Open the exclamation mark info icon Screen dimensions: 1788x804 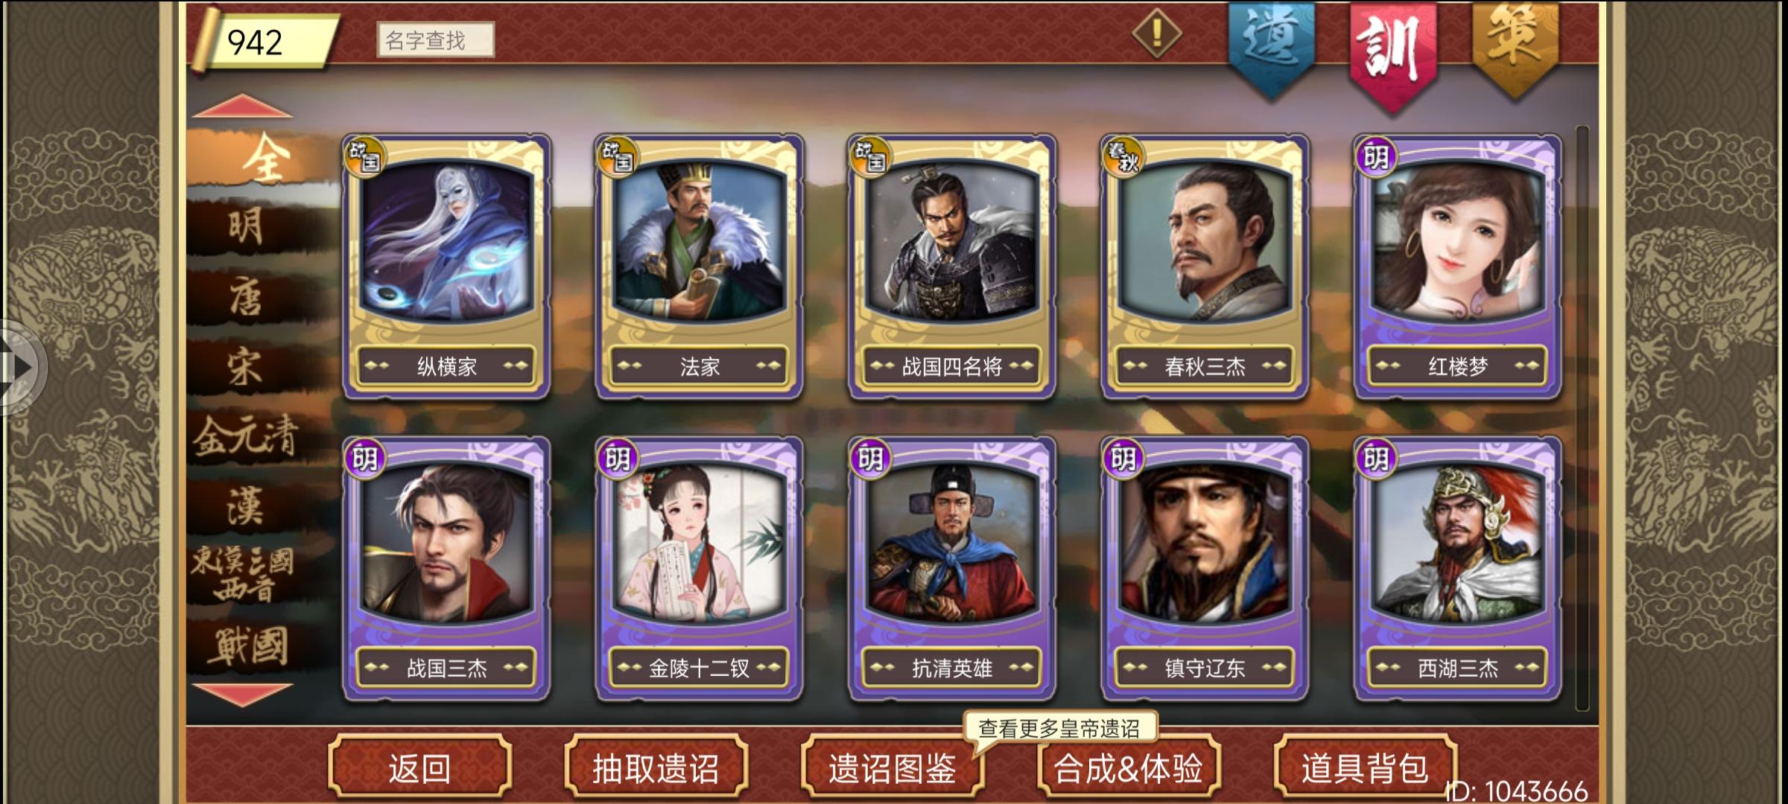pyautogui.click(x=1156, y=33)
